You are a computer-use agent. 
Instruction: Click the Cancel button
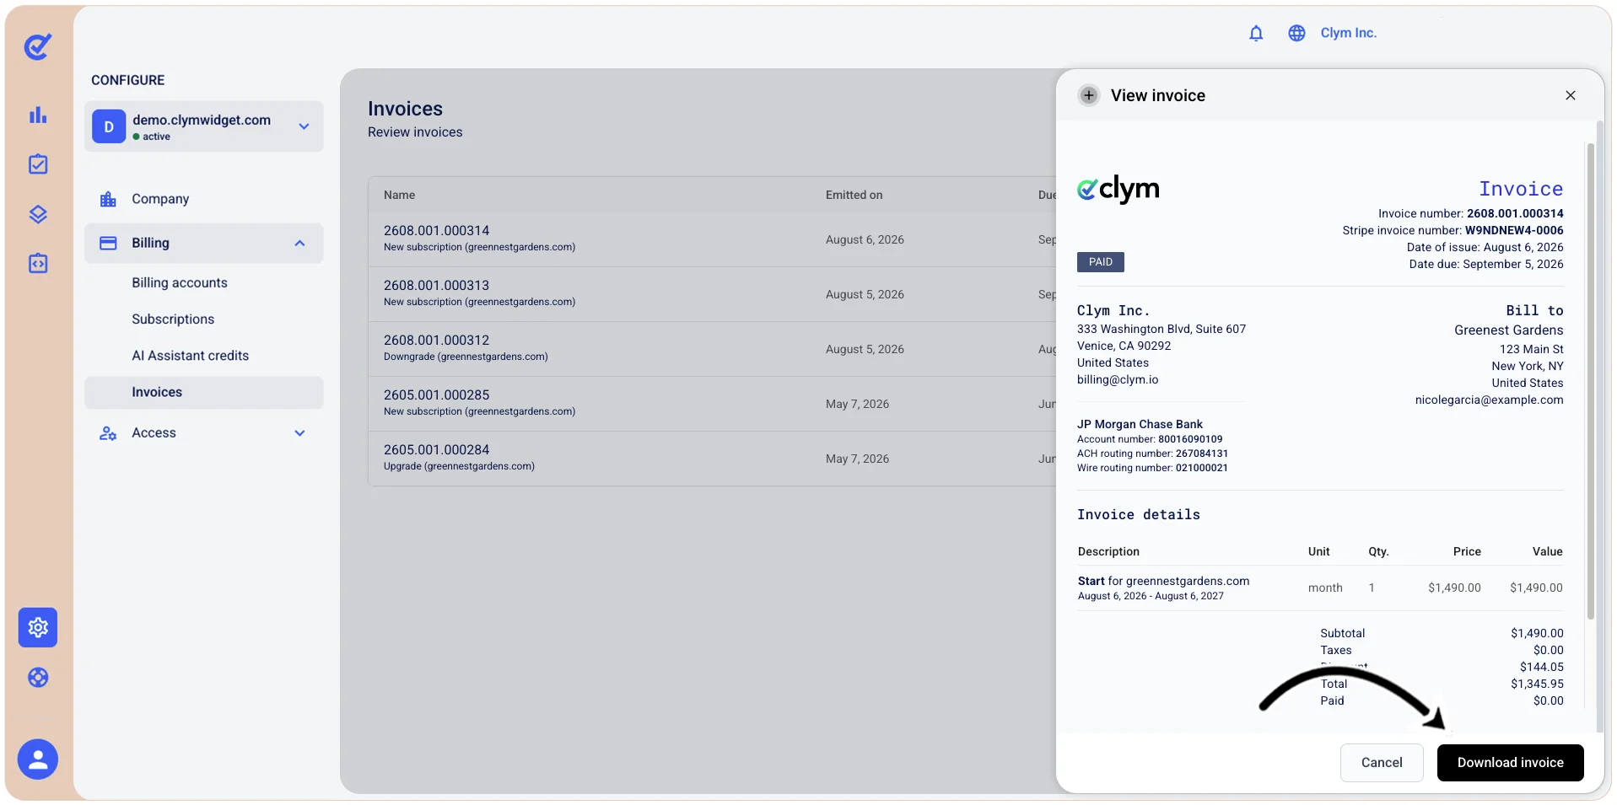coord(1382,763)
